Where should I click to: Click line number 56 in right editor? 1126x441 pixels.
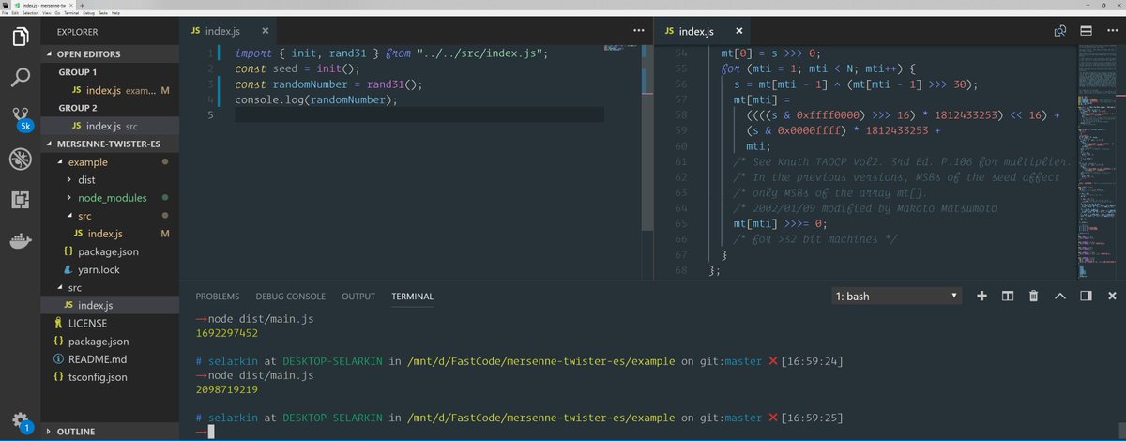point(682,84)
